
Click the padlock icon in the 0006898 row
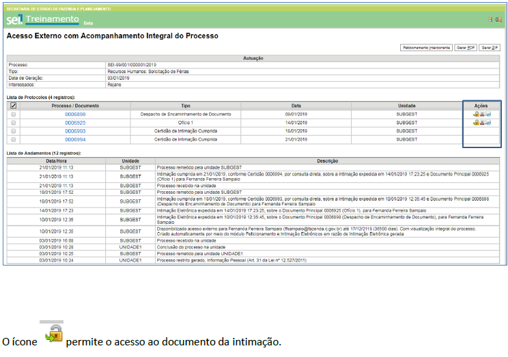coord(475,114)
